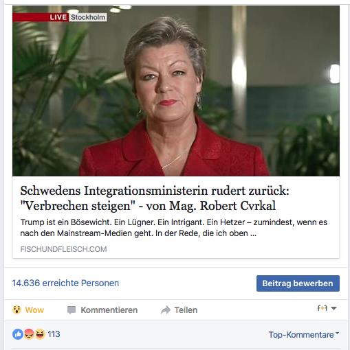Open the comment-as identity dropdown arrow
The width and height of the screenshot is (350, 350).
pos(333,308)
